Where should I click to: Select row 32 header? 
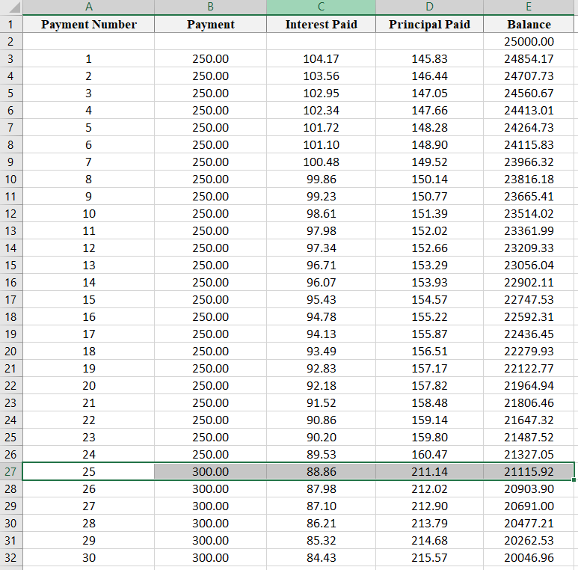(10, 558)
